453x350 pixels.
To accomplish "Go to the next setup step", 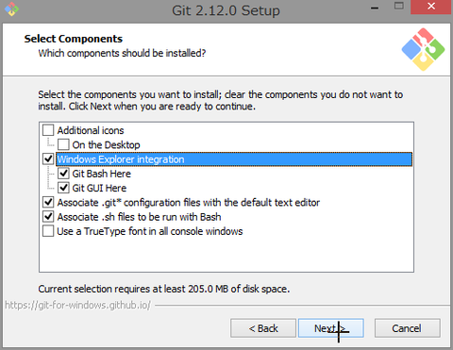I will point(331,328).
